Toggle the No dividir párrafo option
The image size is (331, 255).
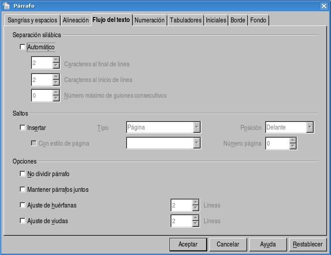tap(23, 174)
